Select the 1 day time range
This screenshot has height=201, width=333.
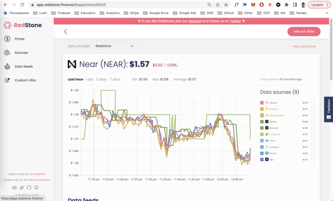pos(89,79)
